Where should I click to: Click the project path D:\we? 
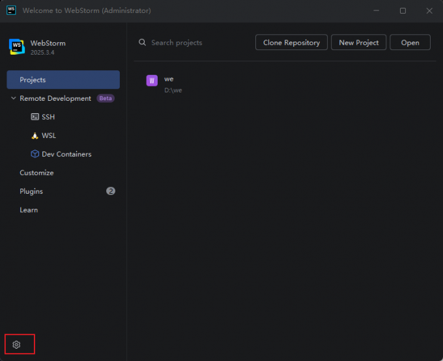pyautogui.click(x=173, y=90)
